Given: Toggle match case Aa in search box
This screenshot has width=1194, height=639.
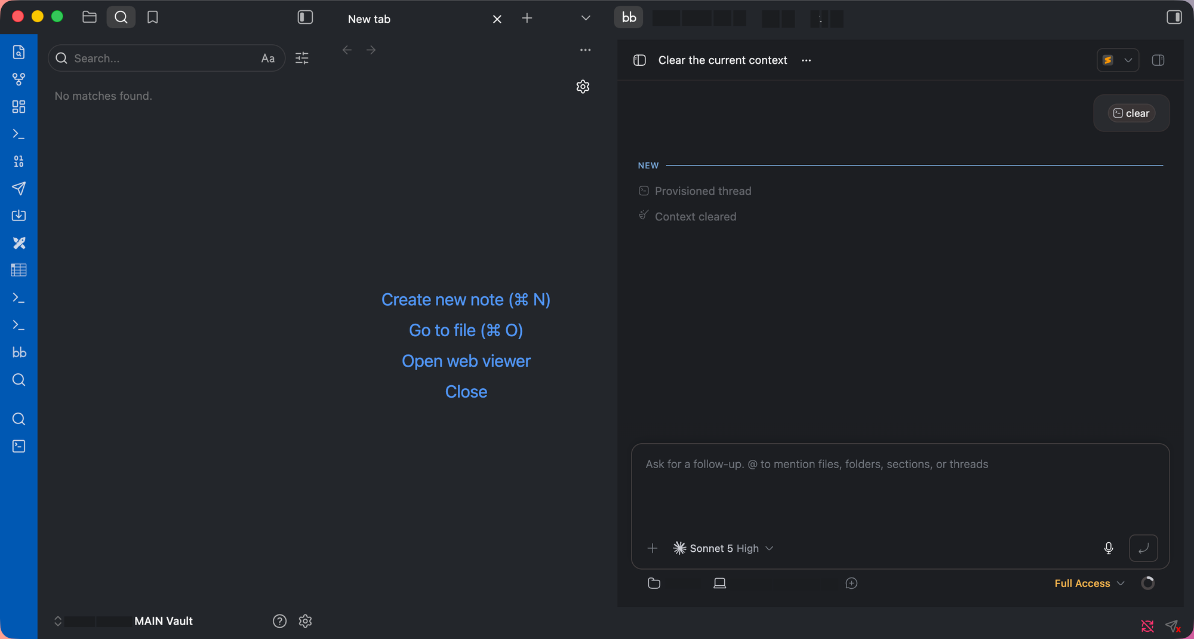Looking at the screenshot, I should coord(267,58).
